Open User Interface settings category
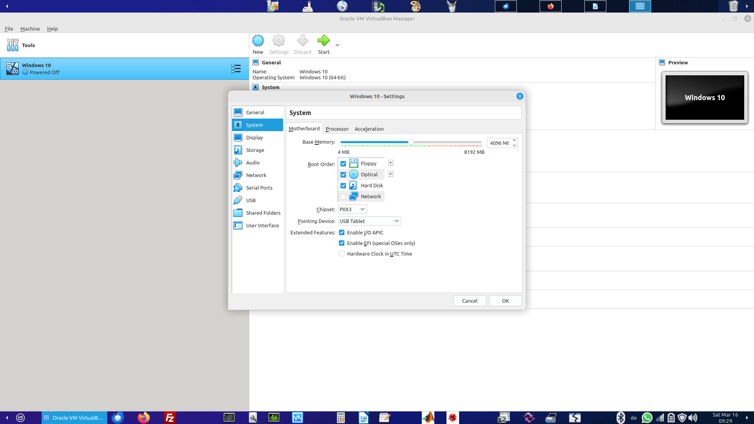Viewport: 754px width, 424px height. 258,225
